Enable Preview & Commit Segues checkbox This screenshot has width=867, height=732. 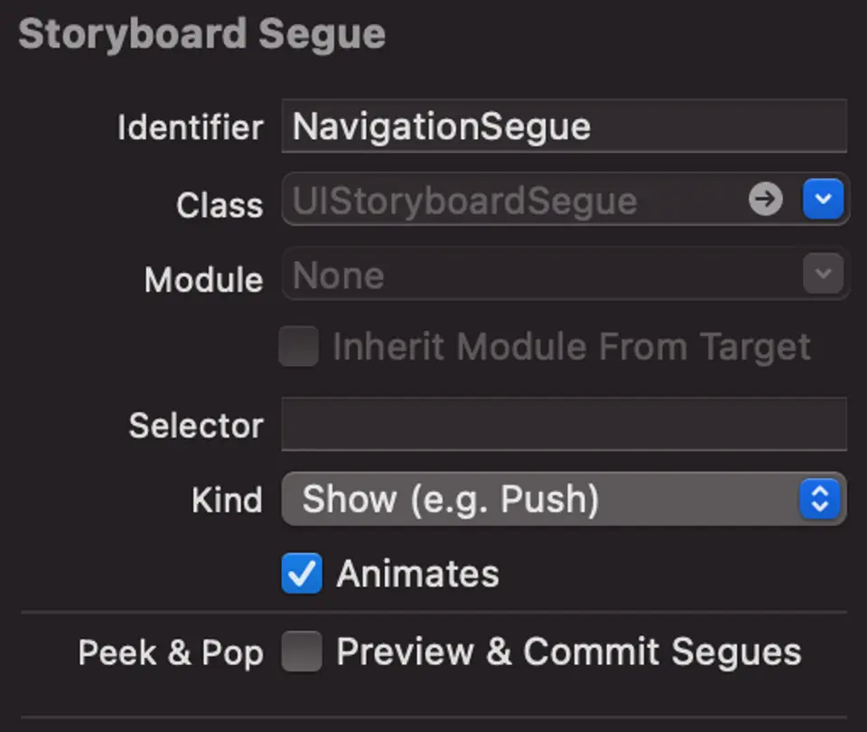coord(301,652)
